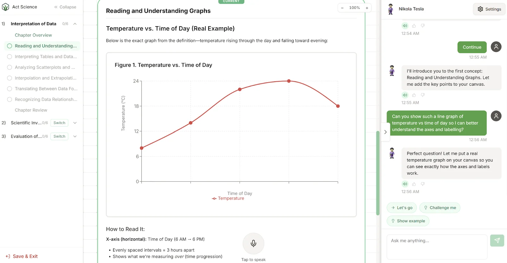The width and height of the screenshot is (507, 263).
Task: Open the Settings panel
Action: click(x=489, y=9)
